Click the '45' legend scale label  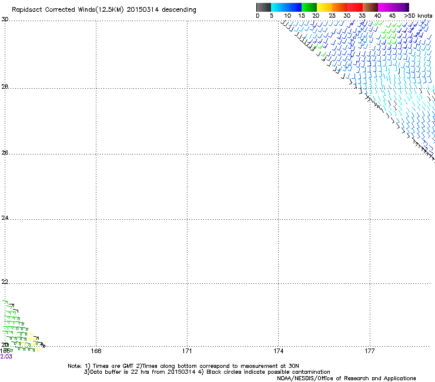coord(392,16)
